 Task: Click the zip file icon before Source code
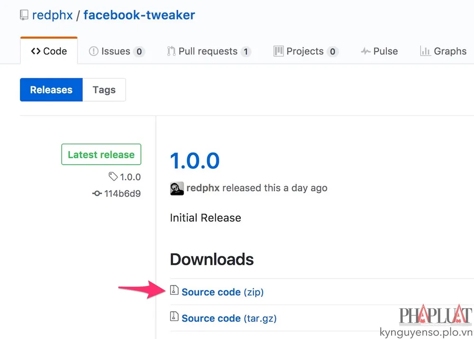(x=173, y=292)
